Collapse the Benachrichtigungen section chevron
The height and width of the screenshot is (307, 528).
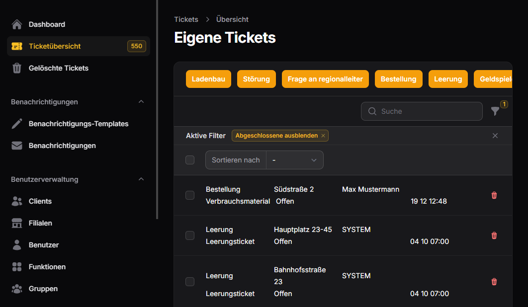(x=141, y=102)
